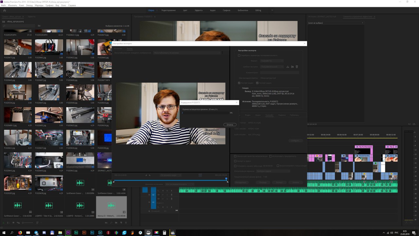Open the 'Шаблон настроек' preset dropdown

tap(272, 67)
